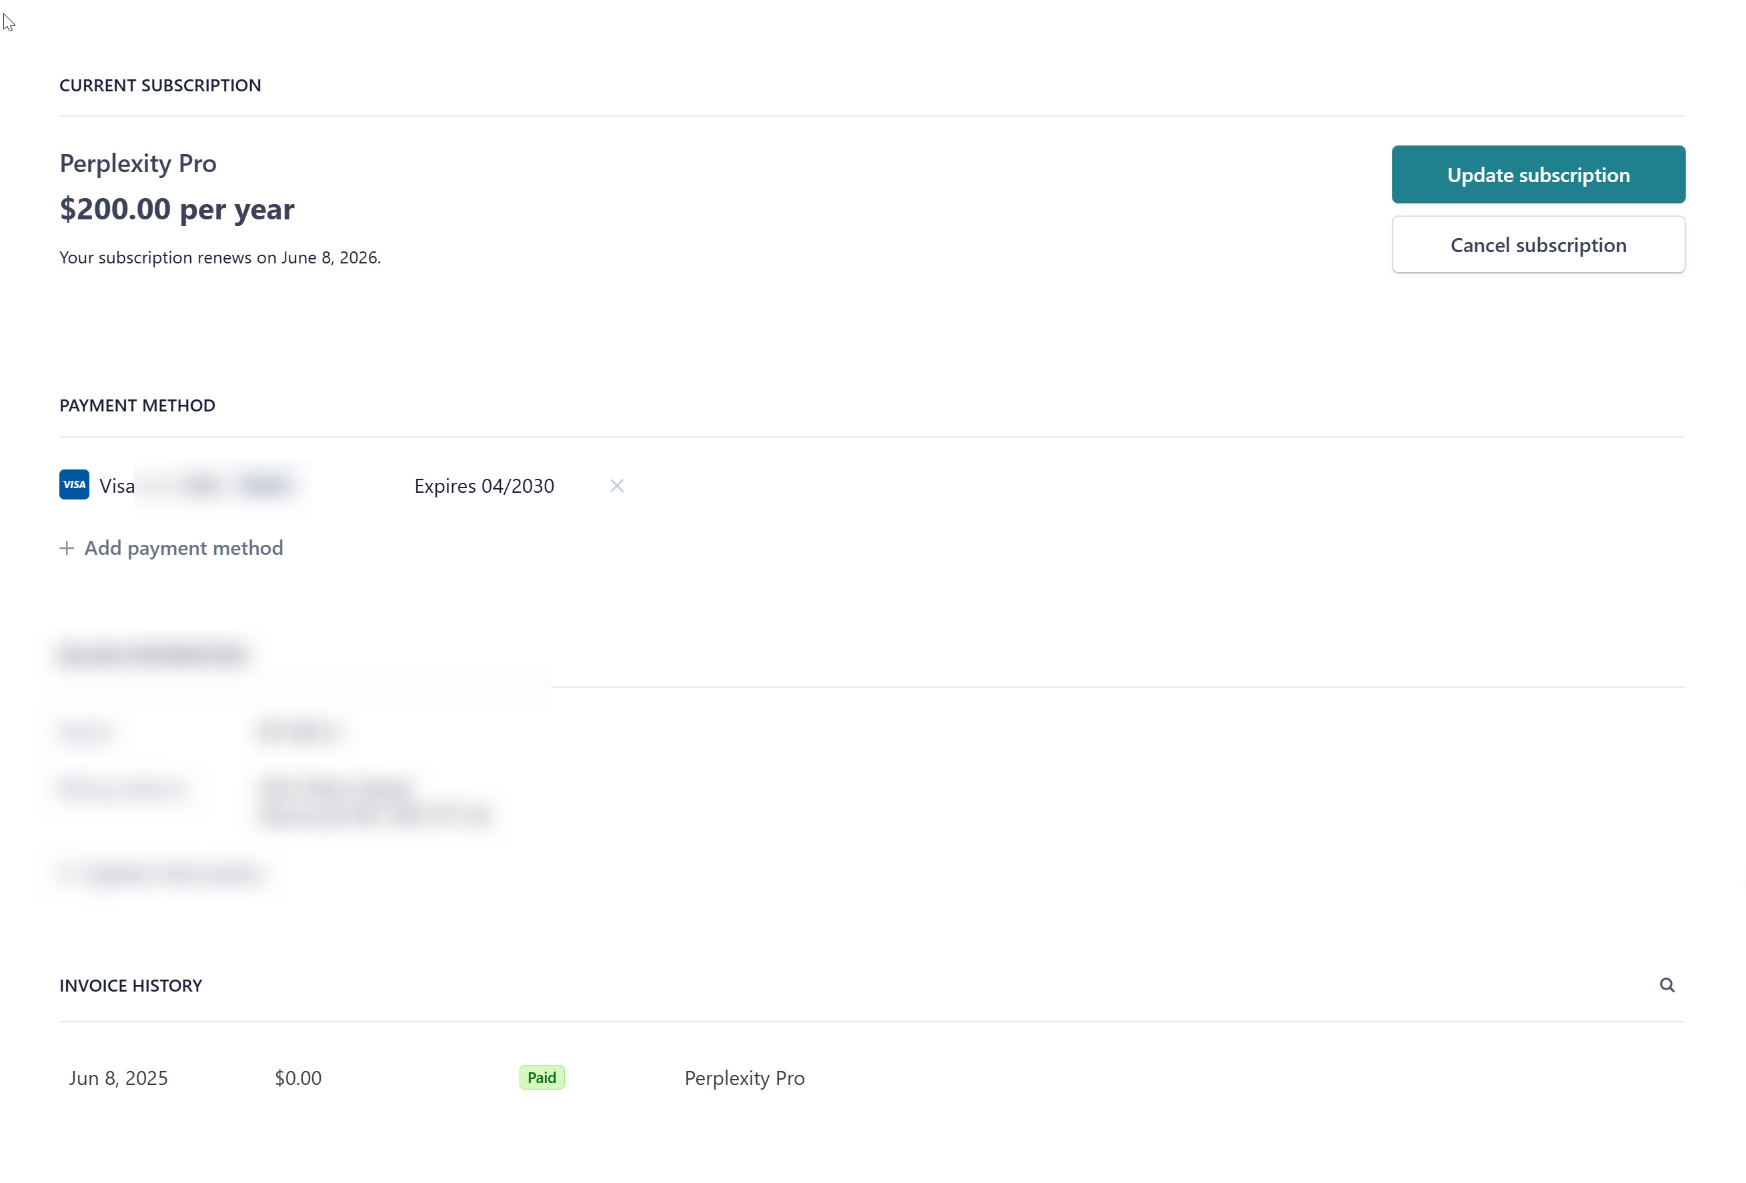The image size is (1746, 1183).
Task: Click the plus icon beside Add payment method
Action: pyautogui.click(x=67, y=548)
